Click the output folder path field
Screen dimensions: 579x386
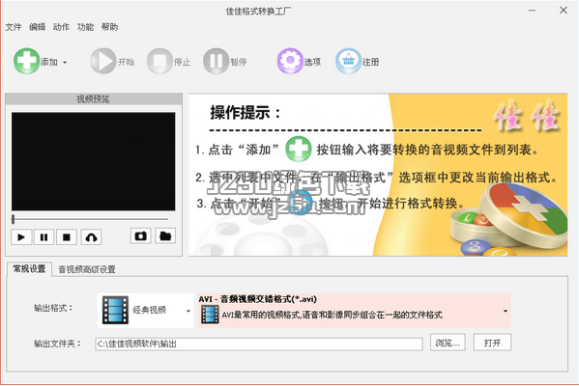click(259, 344)
